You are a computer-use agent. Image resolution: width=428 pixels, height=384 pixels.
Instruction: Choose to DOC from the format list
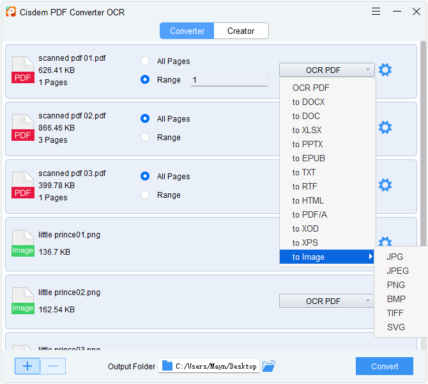pyautogui.click(x=328, y=116)
